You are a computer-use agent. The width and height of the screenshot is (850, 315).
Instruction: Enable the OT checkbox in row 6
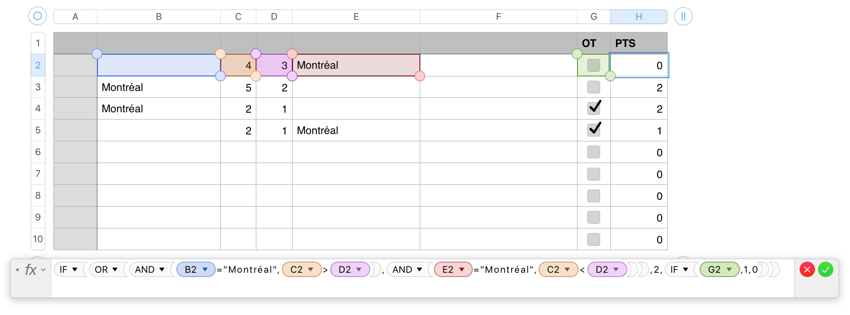click(x=594, y=152)
